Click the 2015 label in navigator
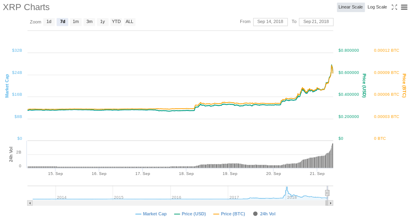Screen dimensions: 410x219 tap(119, 197)
